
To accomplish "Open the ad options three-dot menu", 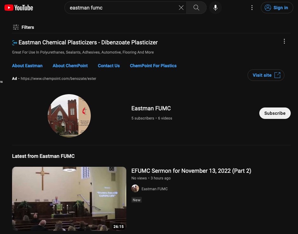I will coord(284,41).
